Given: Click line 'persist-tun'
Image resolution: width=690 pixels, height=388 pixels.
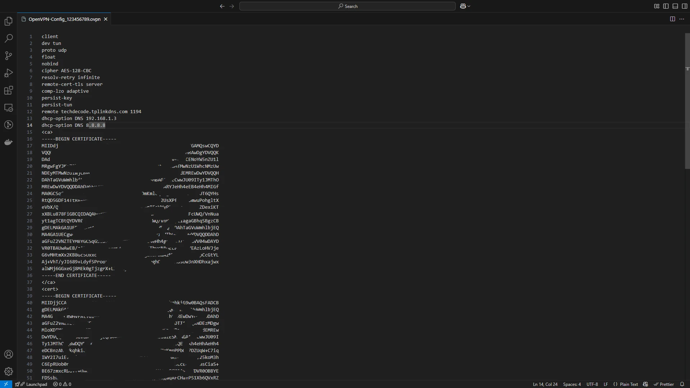Looking at the screenshot, I should (x=57, y=105).
